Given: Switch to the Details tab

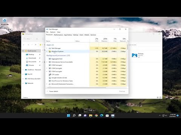Looking at the screenshot, I should [x=87, y=35].
